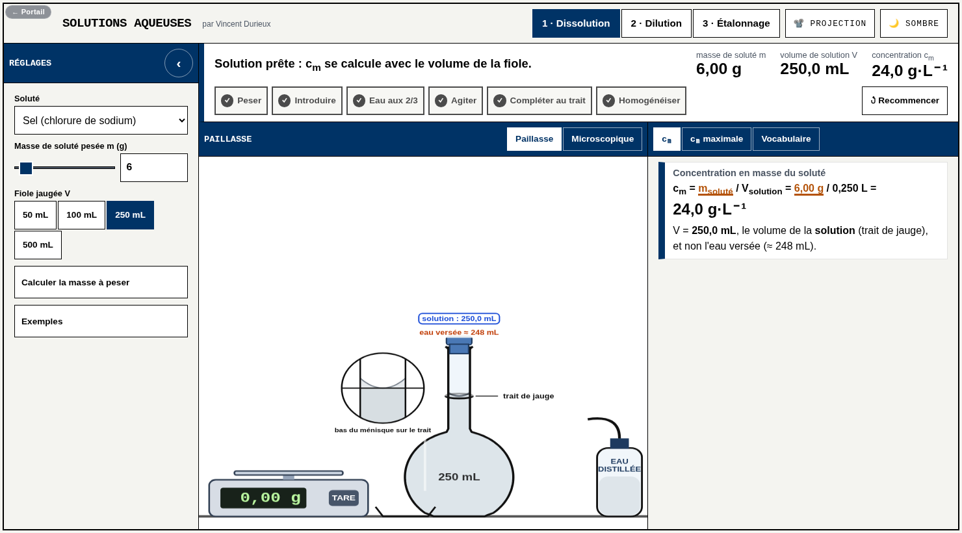Screen dimensions: 962x533
Task: Select the 250 mL flask size
Action: point(130,215)
